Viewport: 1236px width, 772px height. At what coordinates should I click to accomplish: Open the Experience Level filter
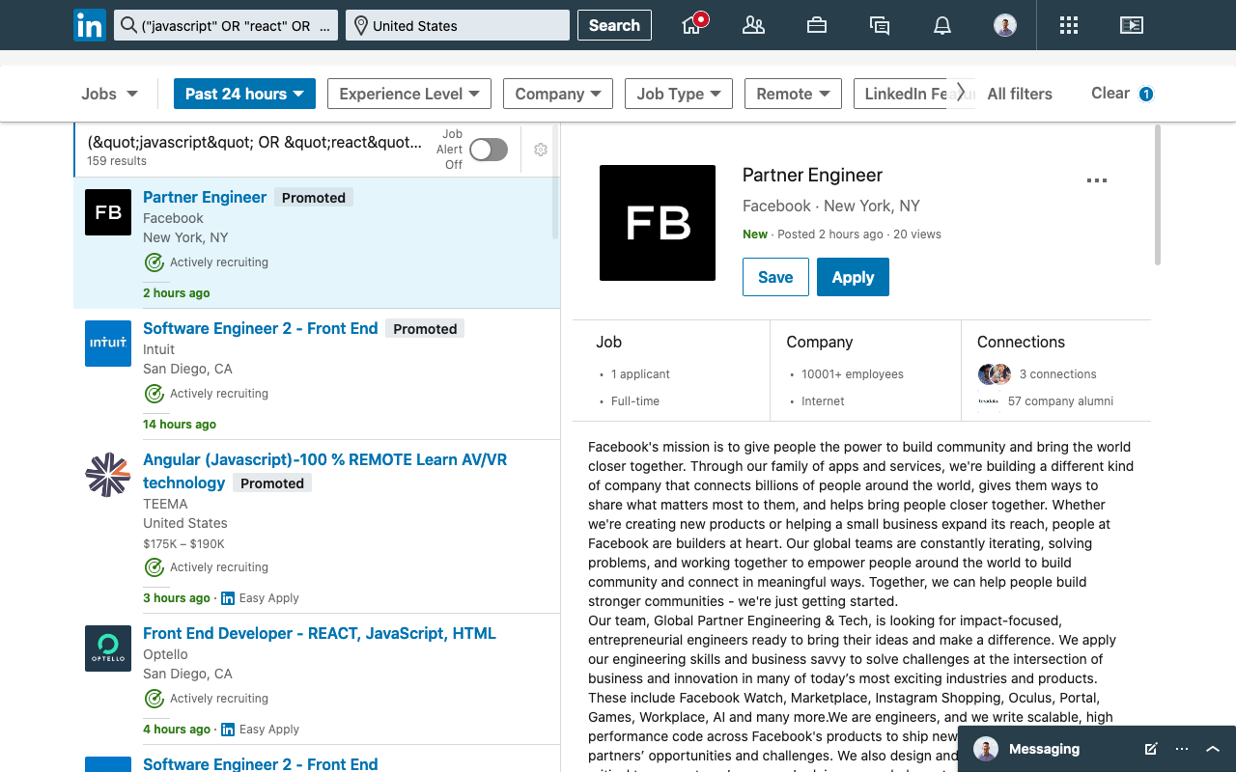click(x=409, y=94)
